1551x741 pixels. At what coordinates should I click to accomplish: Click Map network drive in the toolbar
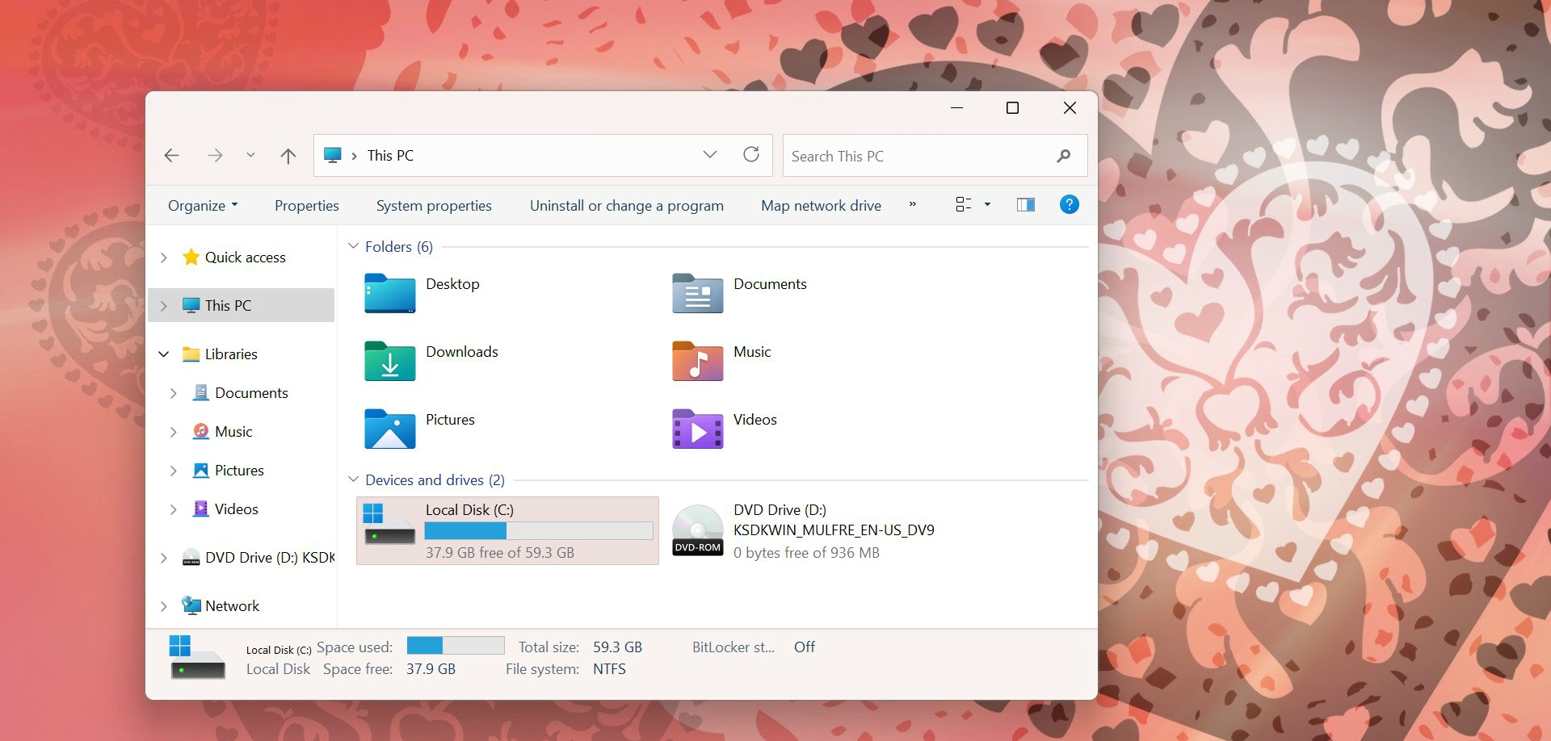tap(821, 205)
